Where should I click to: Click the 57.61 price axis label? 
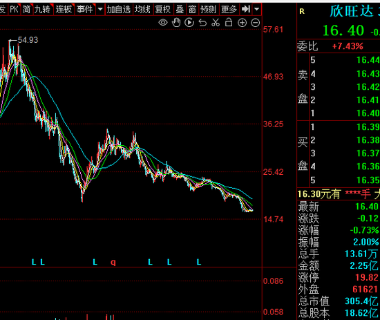273,30
